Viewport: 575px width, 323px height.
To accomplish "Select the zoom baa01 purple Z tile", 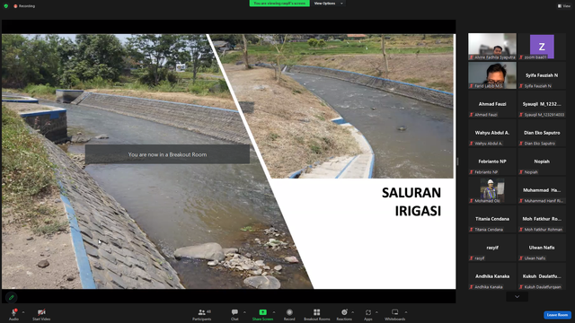I will coord(542,47).
